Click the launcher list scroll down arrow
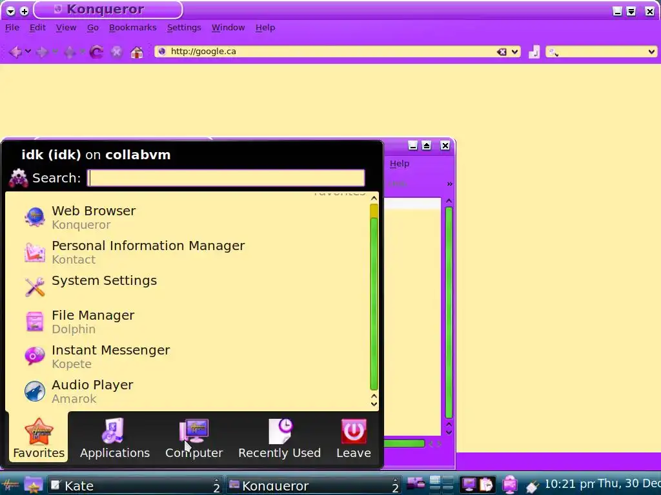Viewport: 661px width, 495px height. click(x=374, y=404)
